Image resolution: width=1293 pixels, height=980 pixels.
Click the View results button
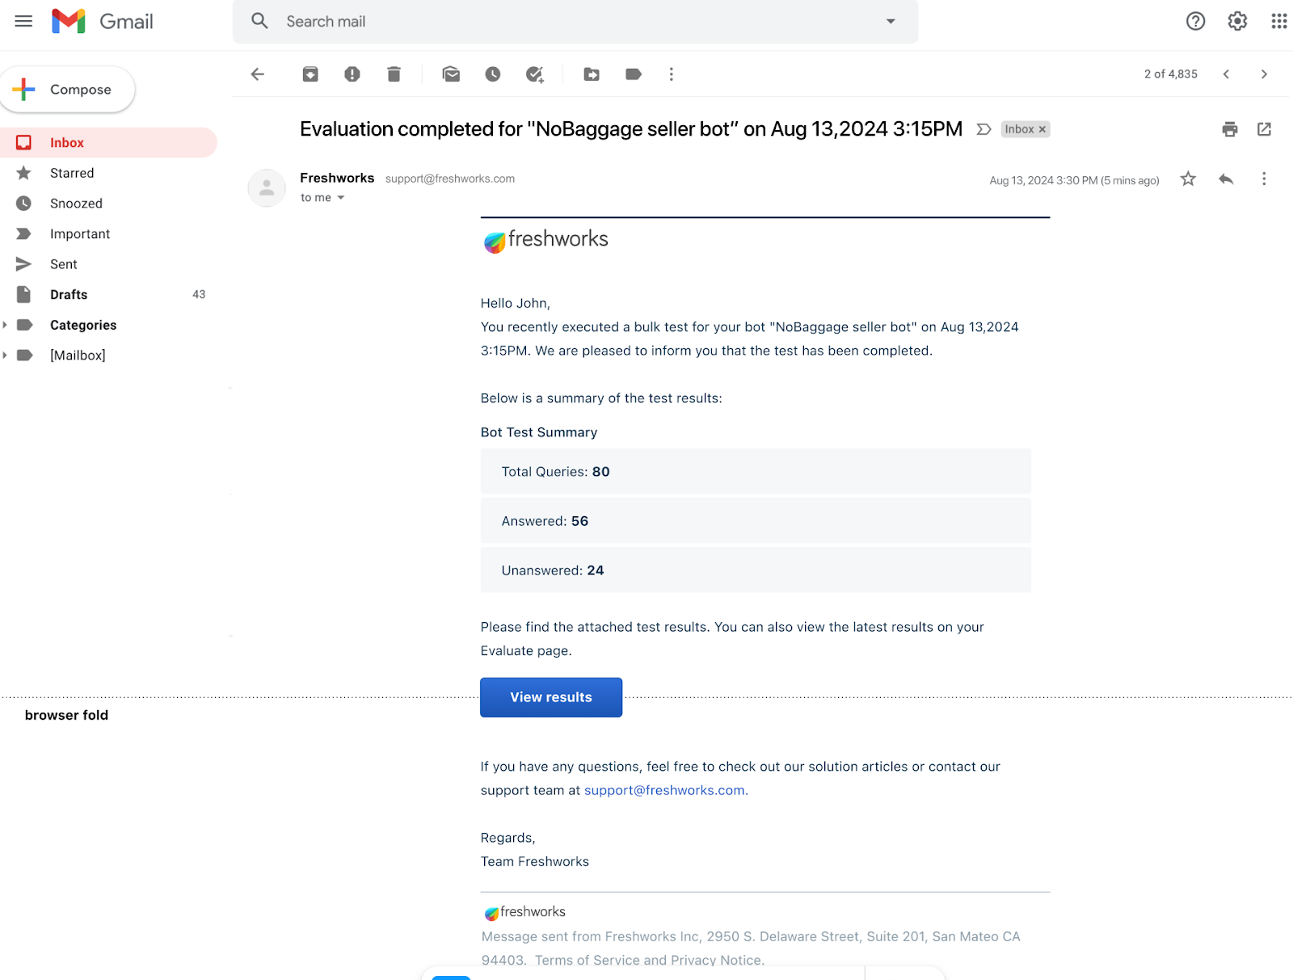551,697
